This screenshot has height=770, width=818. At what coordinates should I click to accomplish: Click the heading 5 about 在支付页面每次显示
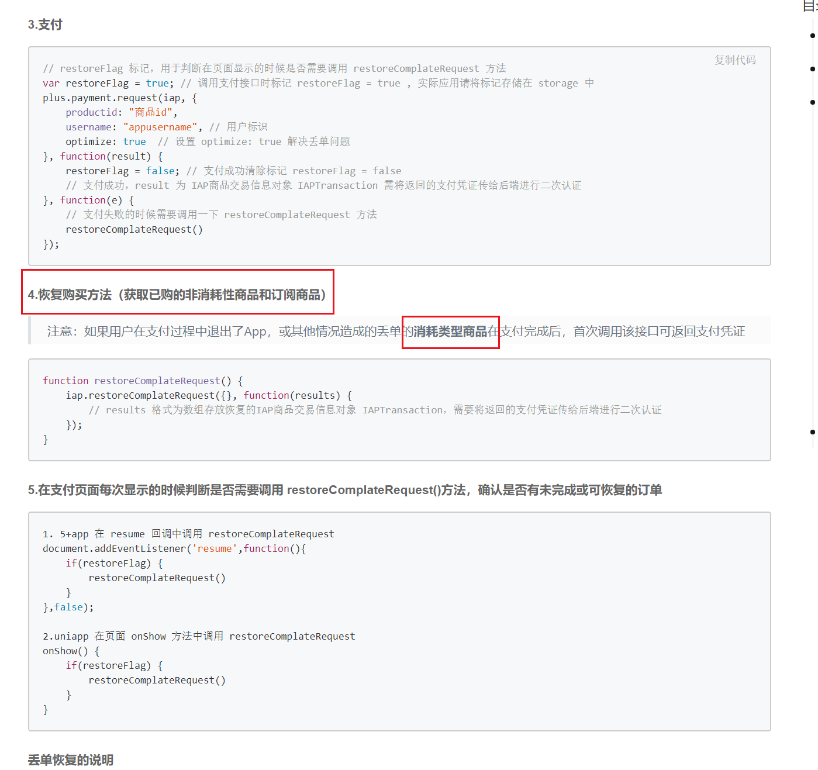click(x=344, y=490)
